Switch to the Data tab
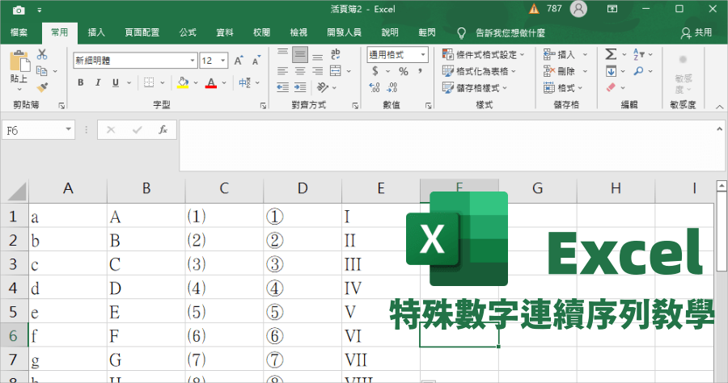This screenshot has height=383, width=728. [x=225, y=32]
